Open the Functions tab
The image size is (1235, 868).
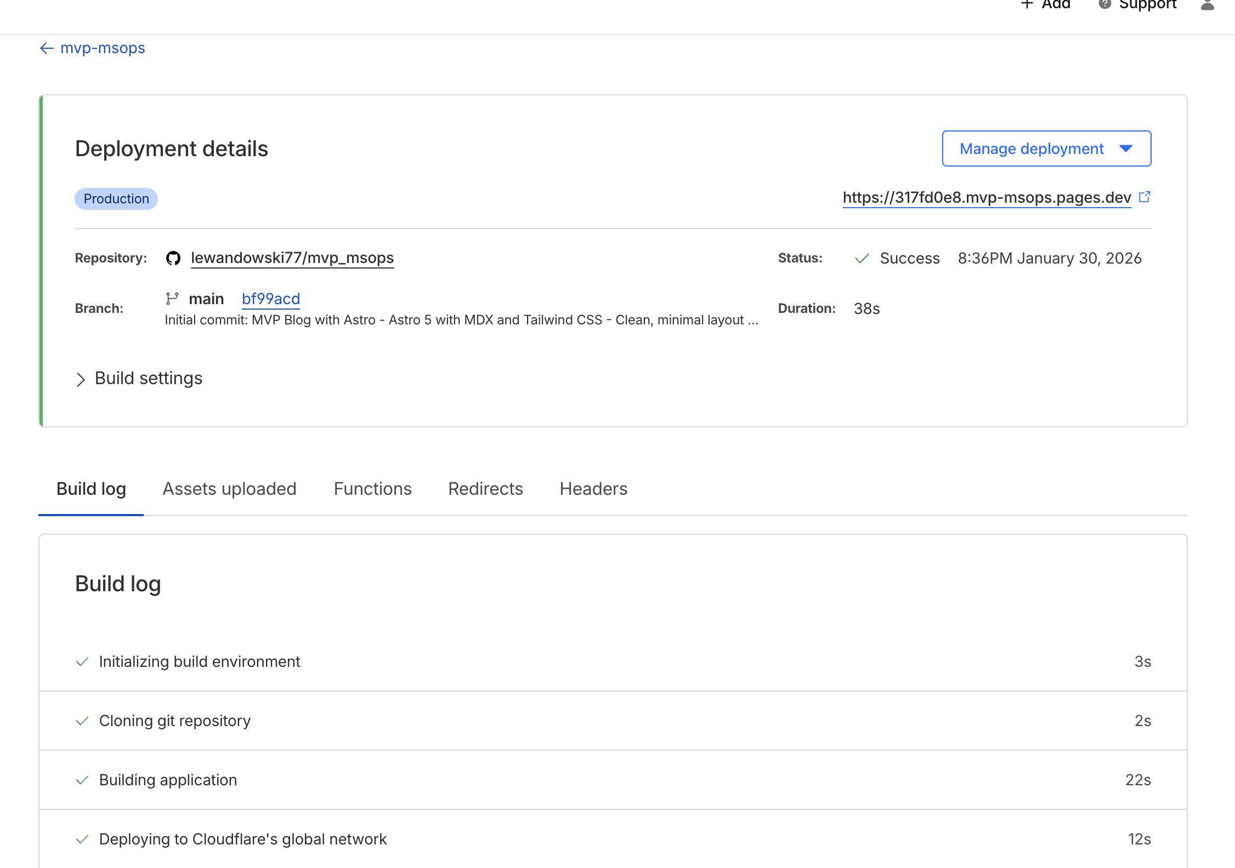(372, 489)
